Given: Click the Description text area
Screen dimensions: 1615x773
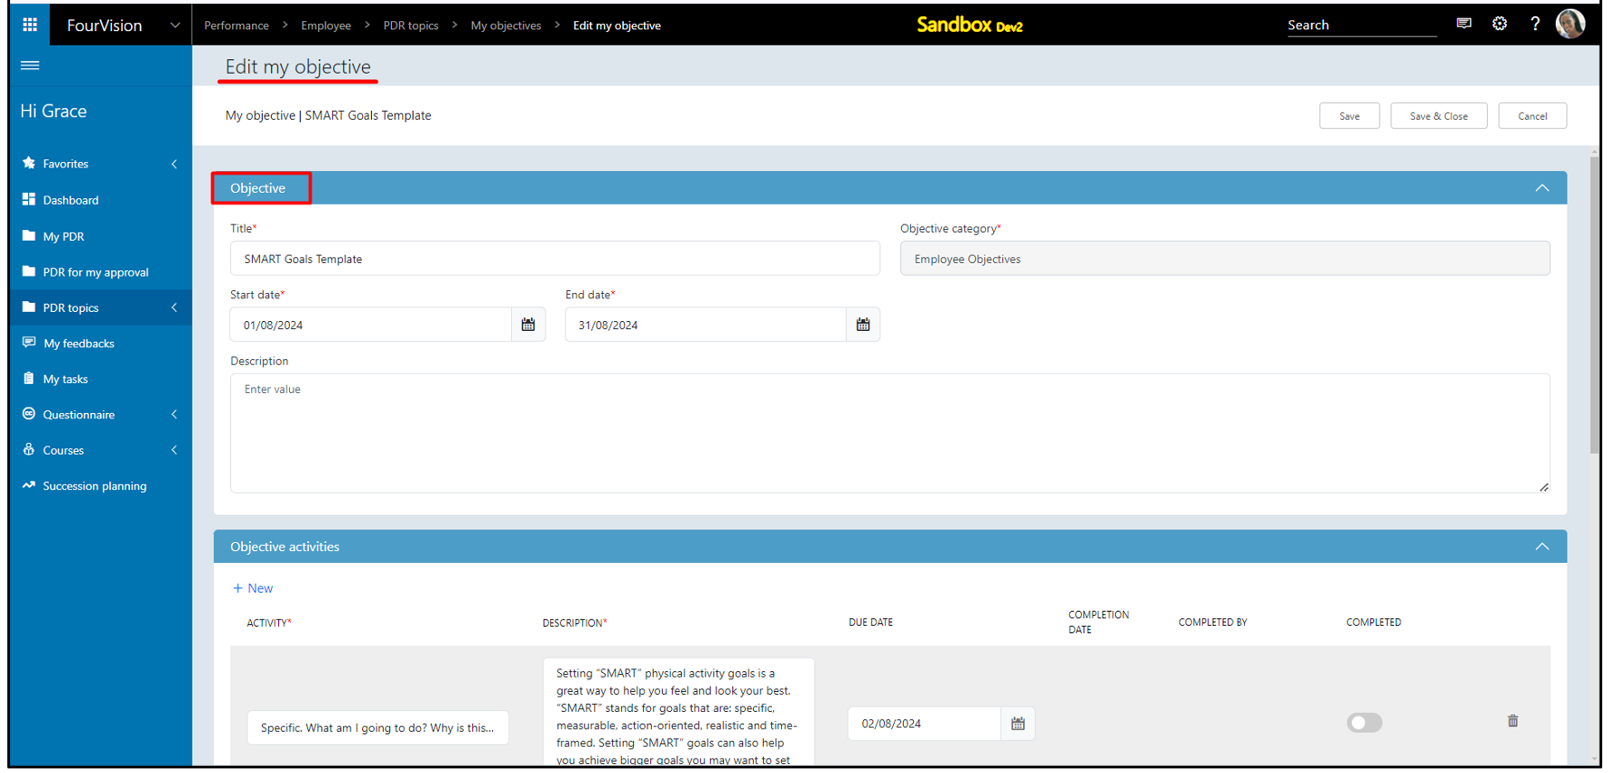Looking at the screenshot, I should (890, 433).
